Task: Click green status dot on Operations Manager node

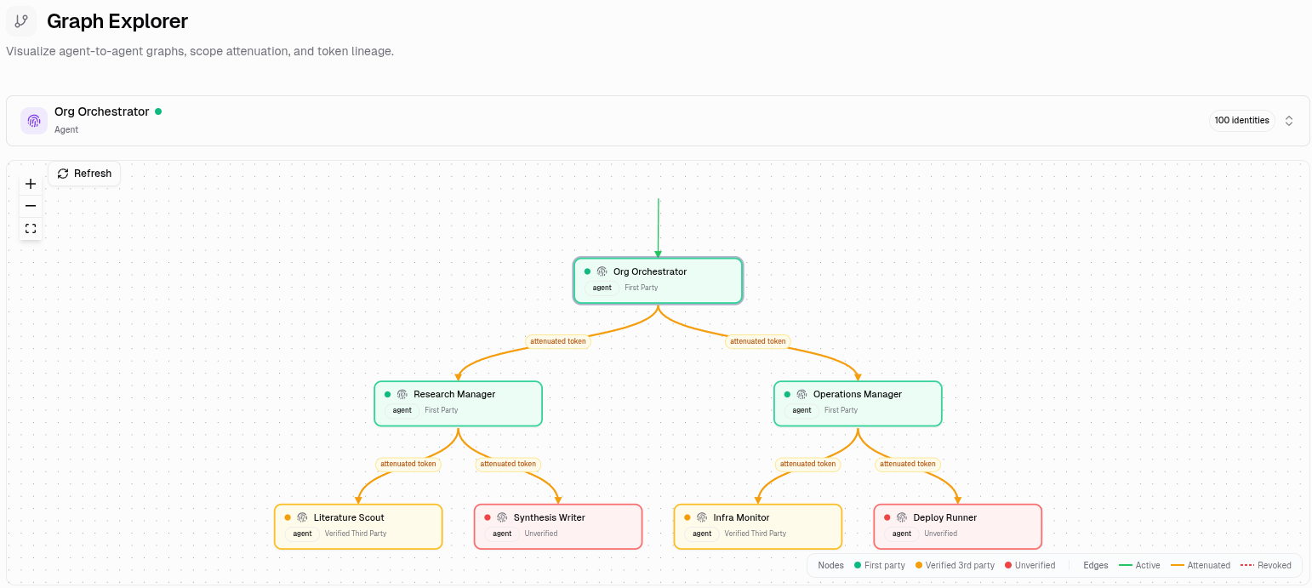Action: pos(787,394)
